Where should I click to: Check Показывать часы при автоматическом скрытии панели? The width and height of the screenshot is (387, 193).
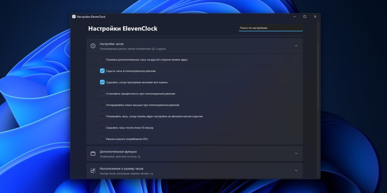[102, 116]
